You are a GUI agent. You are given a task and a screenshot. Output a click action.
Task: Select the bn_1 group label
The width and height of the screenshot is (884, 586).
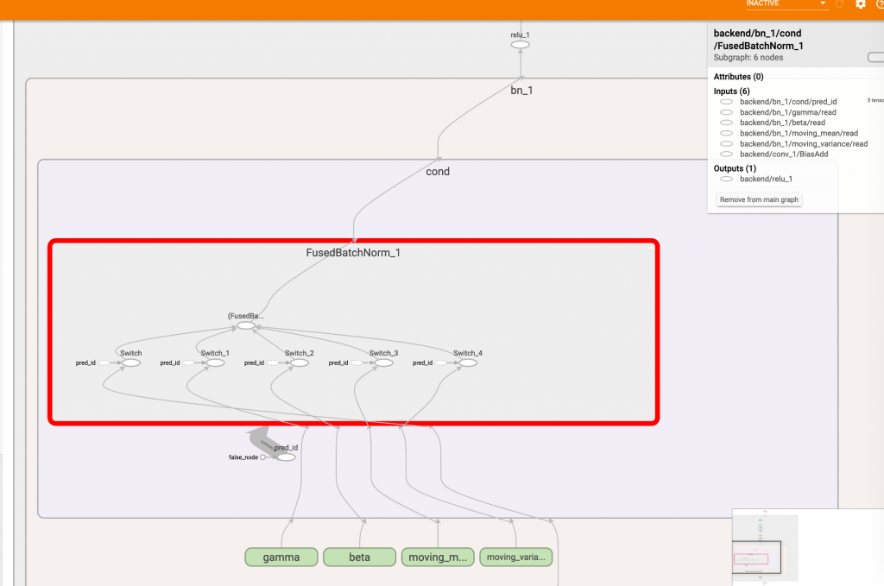521,90
